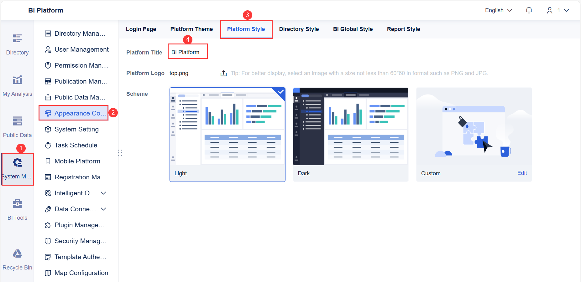Switch to the Login Page tab
Image resolution: width=581 pixels, height=282 pixels.
point(141,29)
